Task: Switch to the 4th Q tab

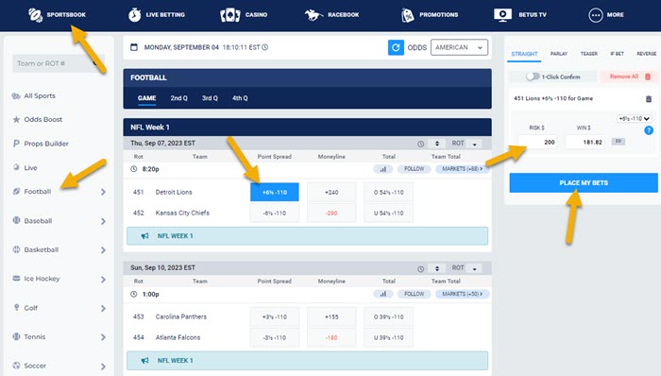Action: coord(240,98)
